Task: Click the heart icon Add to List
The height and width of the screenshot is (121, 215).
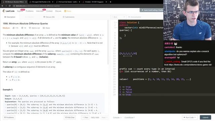Action: (x=30, y=28)
